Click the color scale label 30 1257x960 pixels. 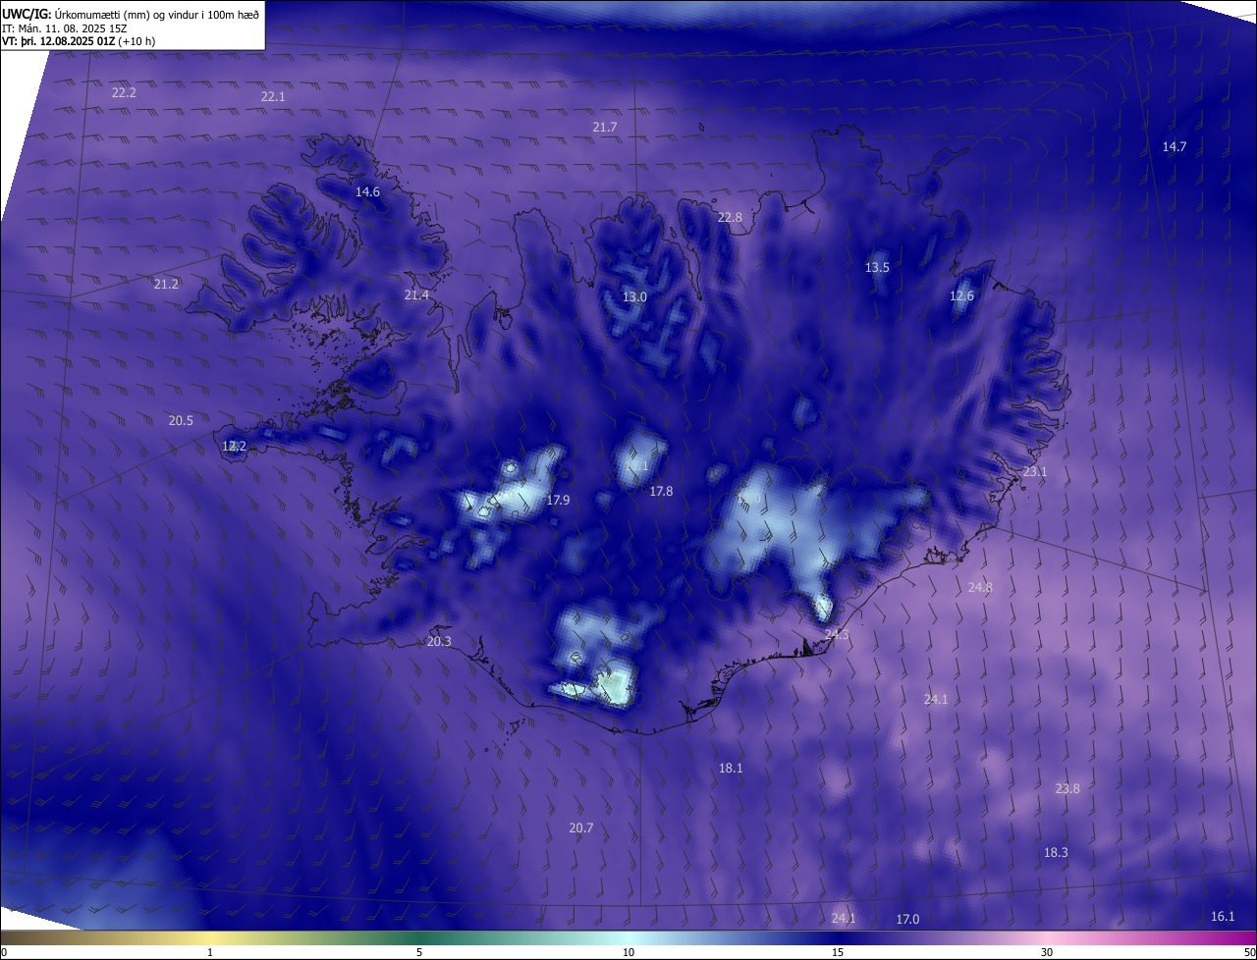(1047, 952)
